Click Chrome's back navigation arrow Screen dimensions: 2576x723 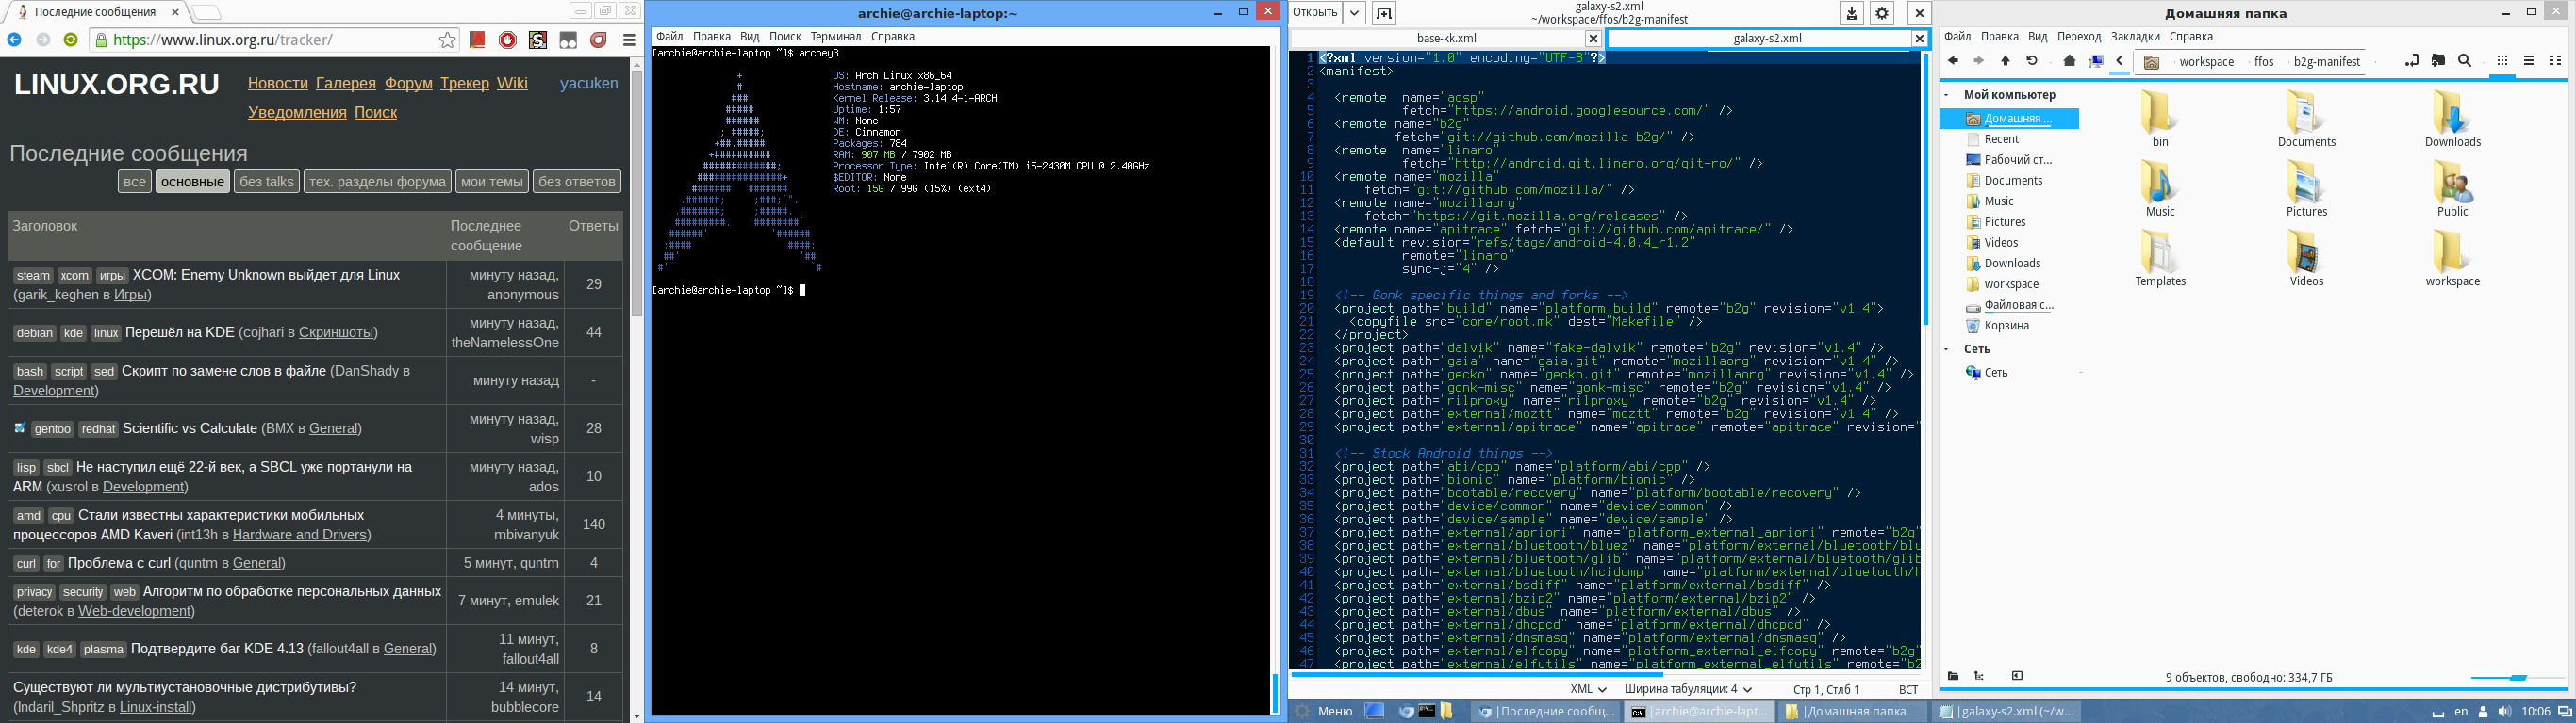pos(14,40)
